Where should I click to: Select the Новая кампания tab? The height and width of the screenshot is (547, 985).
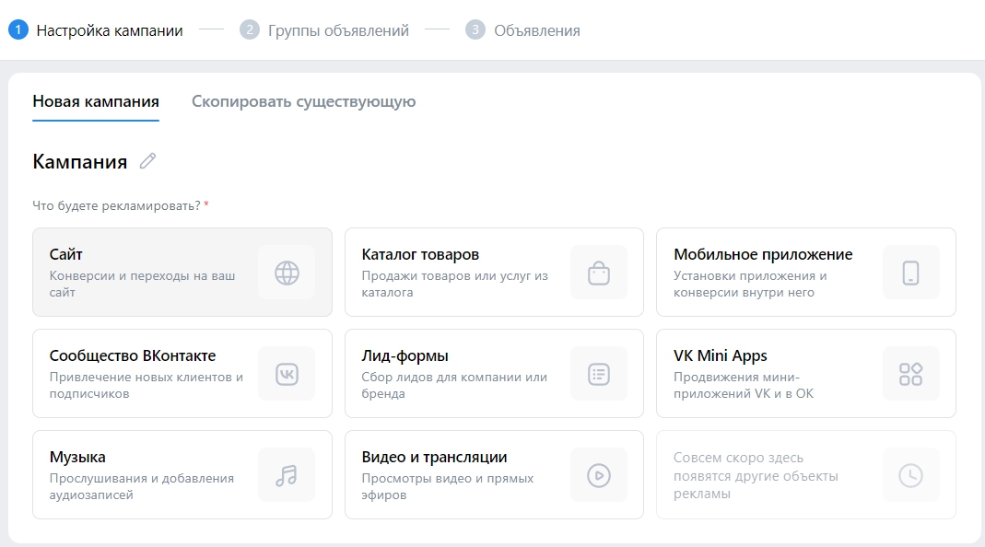pyautogui.click(x=96, y=101)
